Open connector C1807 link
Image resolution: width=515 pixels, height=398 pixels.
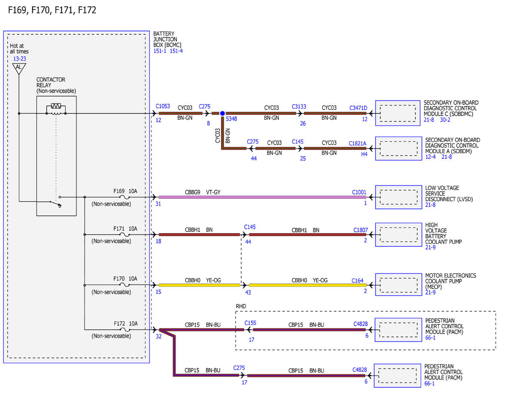point(360,230)
